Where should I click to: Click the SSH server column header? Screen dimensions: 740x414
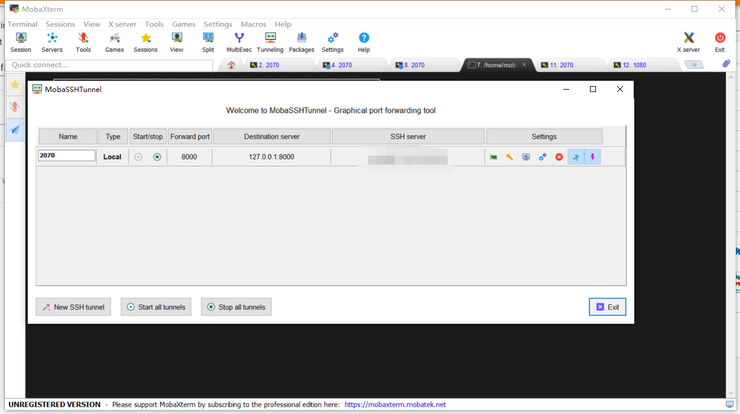408,136
